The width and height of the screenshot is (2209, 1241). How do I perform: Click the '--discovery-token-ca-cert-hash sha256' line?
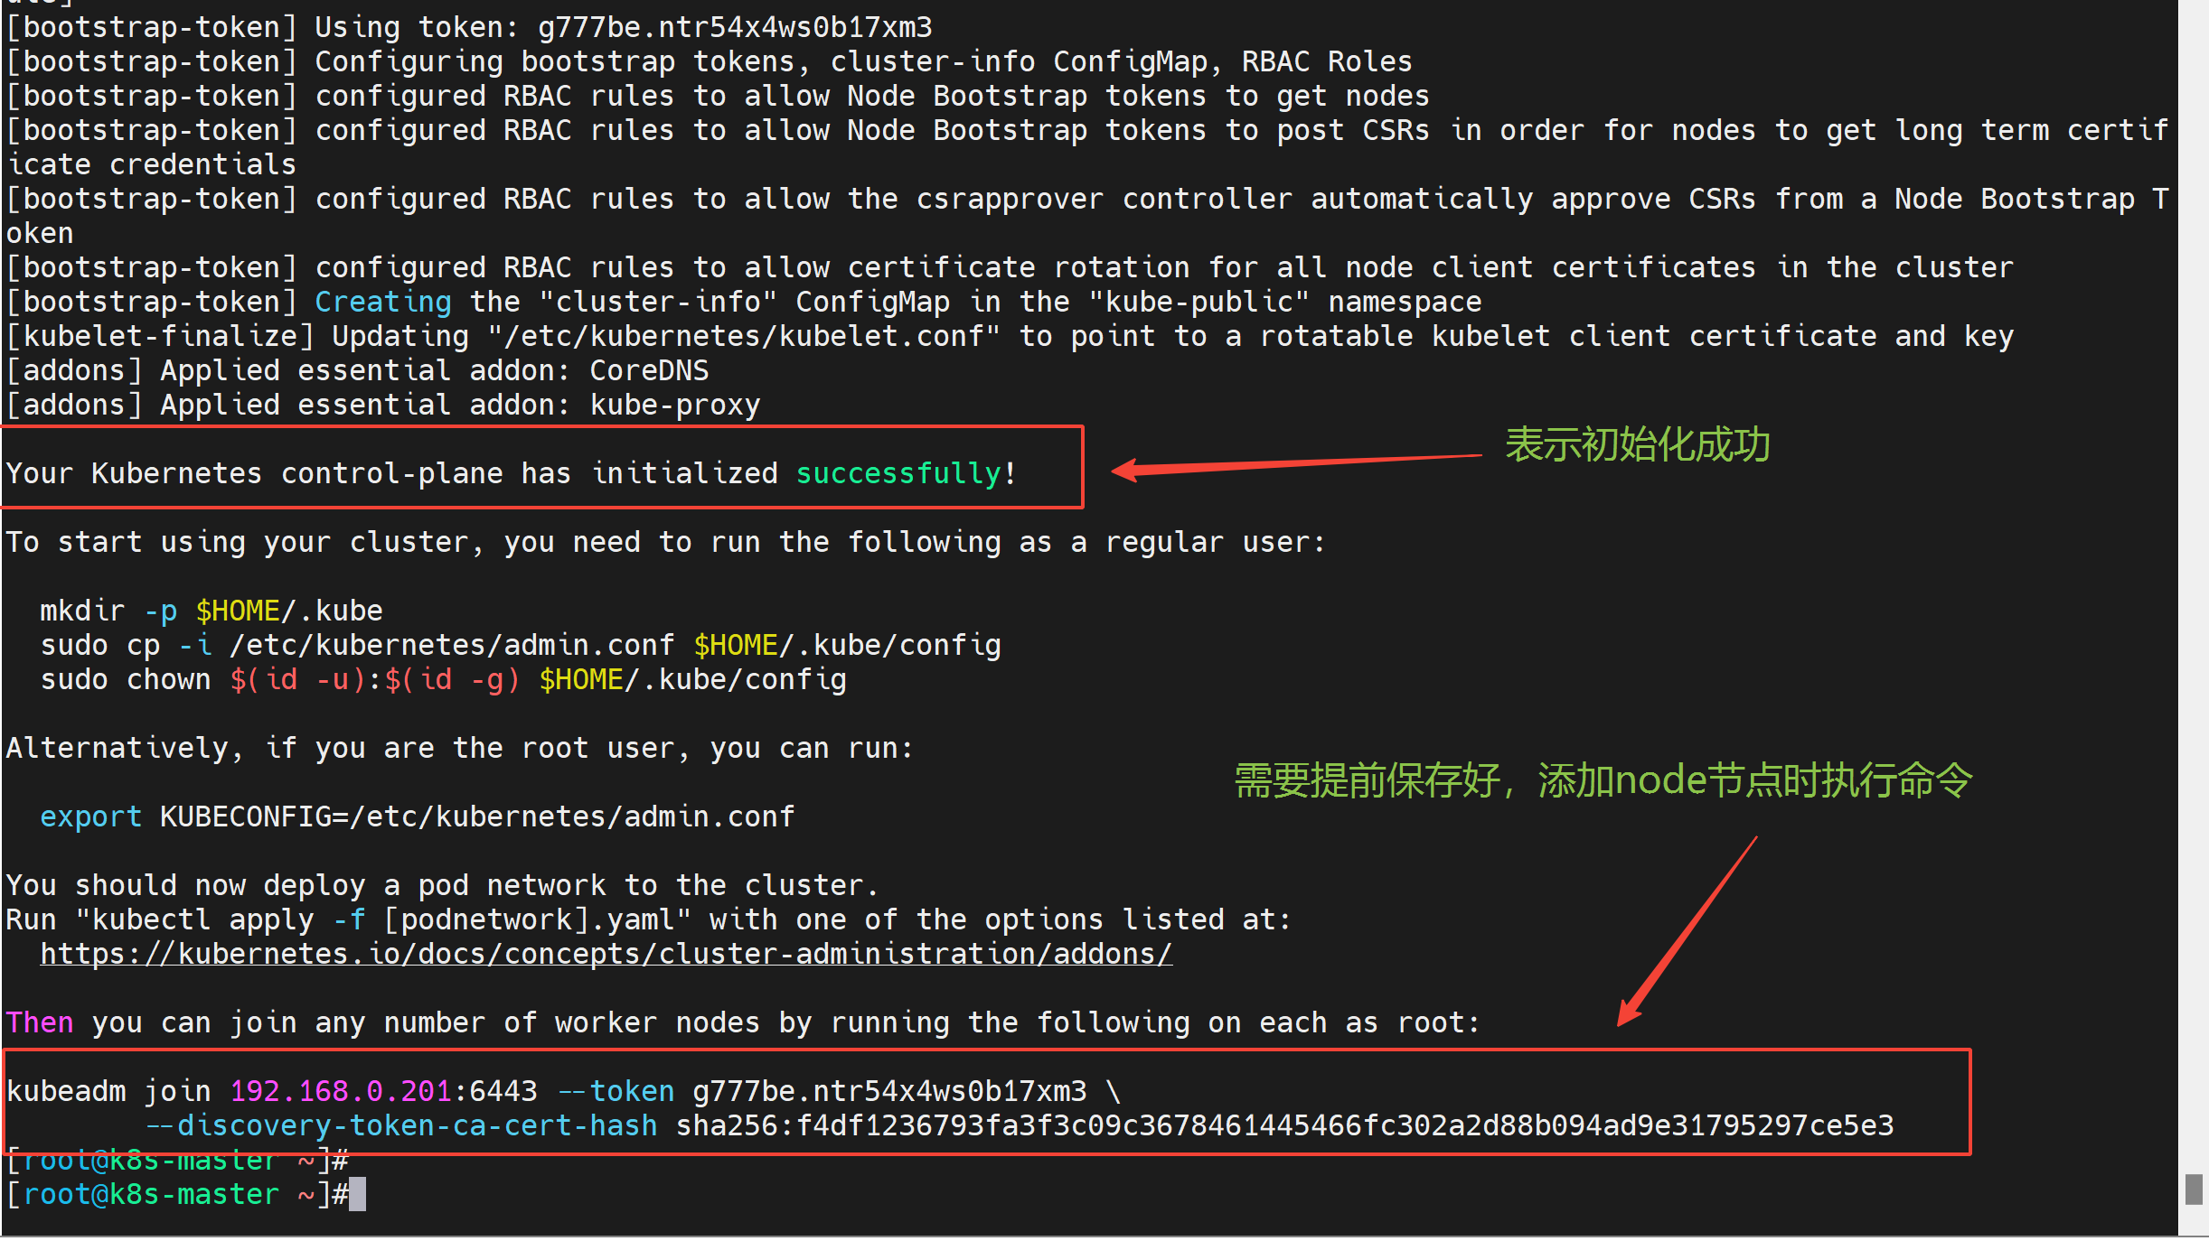[1020, 1125]
